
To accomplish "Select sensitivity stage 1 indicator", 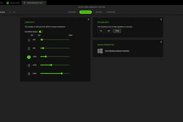I will coord(29,40).
